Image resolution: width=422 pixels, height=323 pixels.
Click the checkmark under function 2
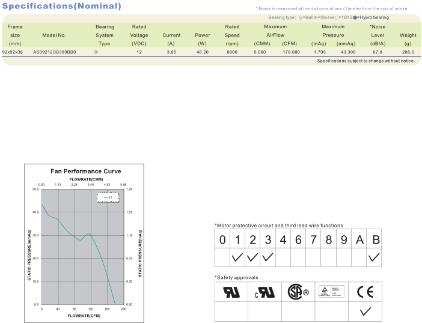coord(252,257)
